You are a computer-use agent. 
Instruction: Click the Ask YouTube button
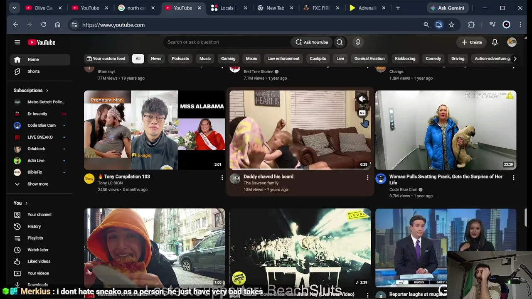click(x=312, y=42)
